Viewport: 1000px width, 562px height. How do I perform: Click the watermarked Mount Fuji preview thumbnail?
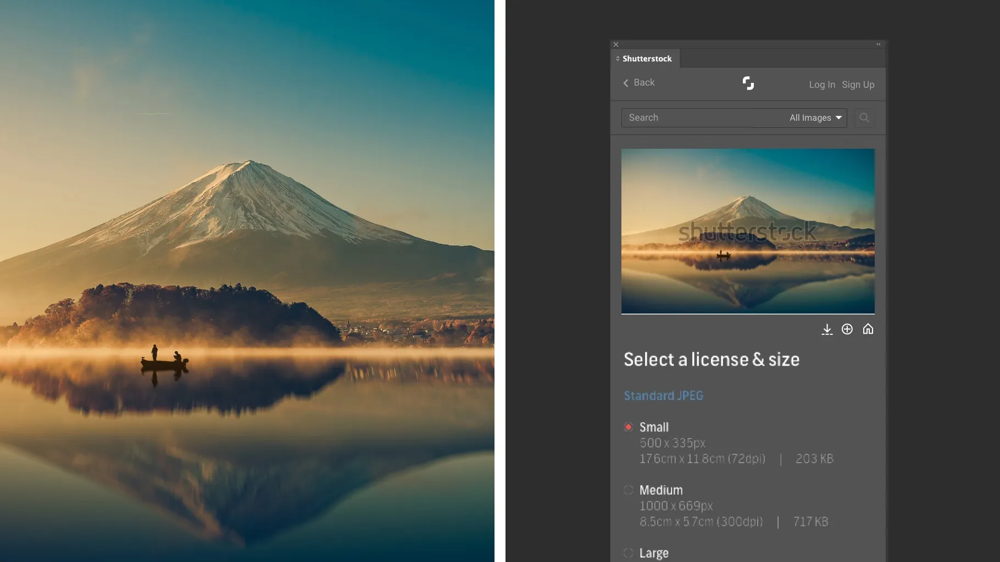(748, 231)
